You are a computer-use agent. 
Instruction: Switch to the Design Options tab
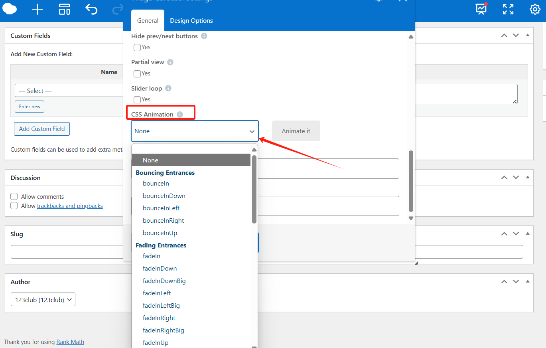click(191, 21)
